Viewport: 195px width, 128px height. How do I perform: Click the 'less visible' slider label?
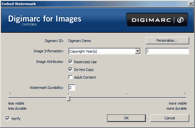pos(16,103)
